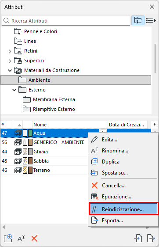The width and height of the screenshot is (159, 247).
Task: Click the Ricerca Attributi search field
Action: tap(66, 21)
